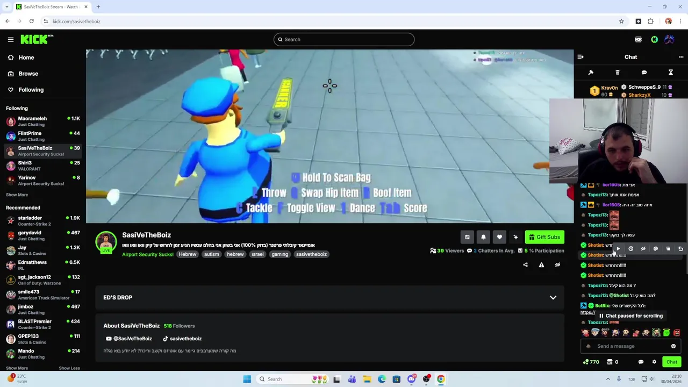Click the Search field in Kick header
Screen dimensions: 688x387
click(x=344, y=39)
